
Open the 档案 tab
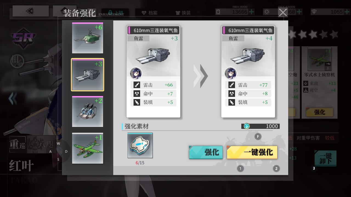pyautogui.click(x=149, y=13)
